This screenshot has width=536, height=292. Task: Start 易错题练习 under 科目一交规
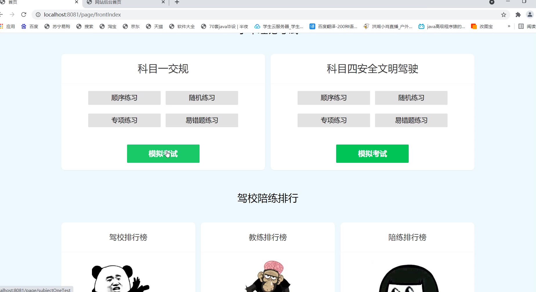[x=202, y=120]
